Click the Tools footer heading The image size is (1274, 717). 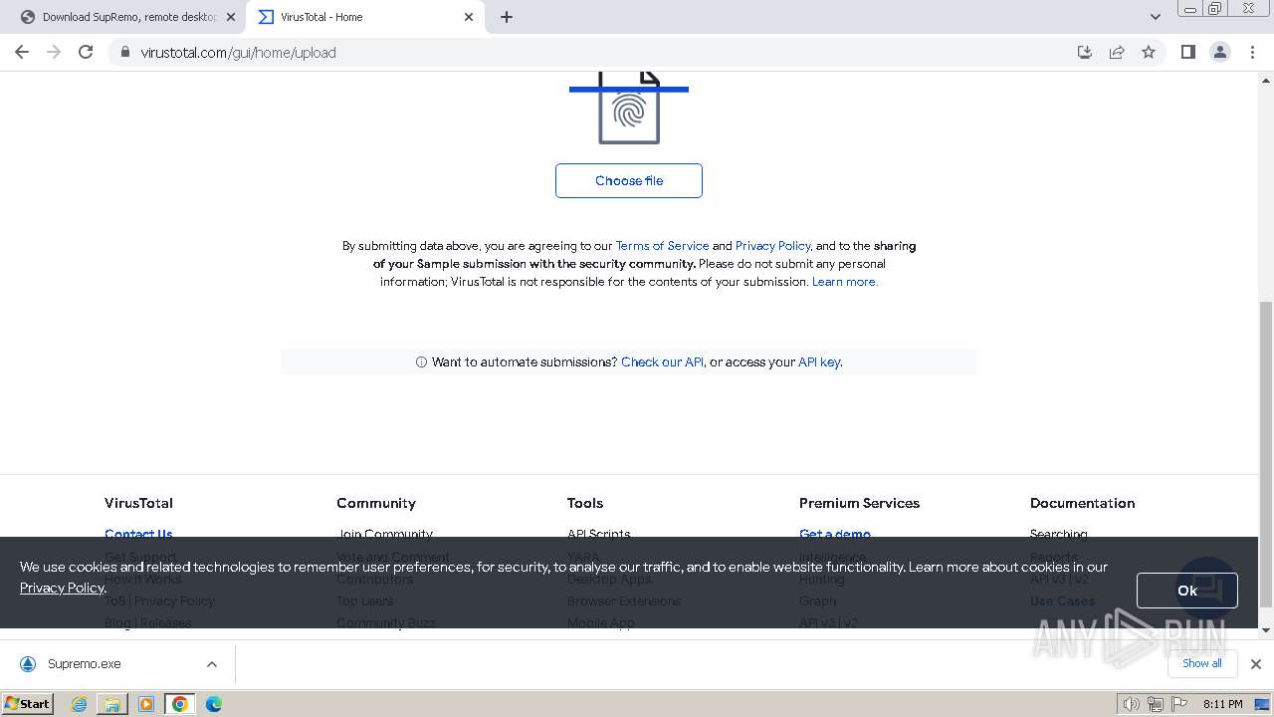tap(585, 503)
